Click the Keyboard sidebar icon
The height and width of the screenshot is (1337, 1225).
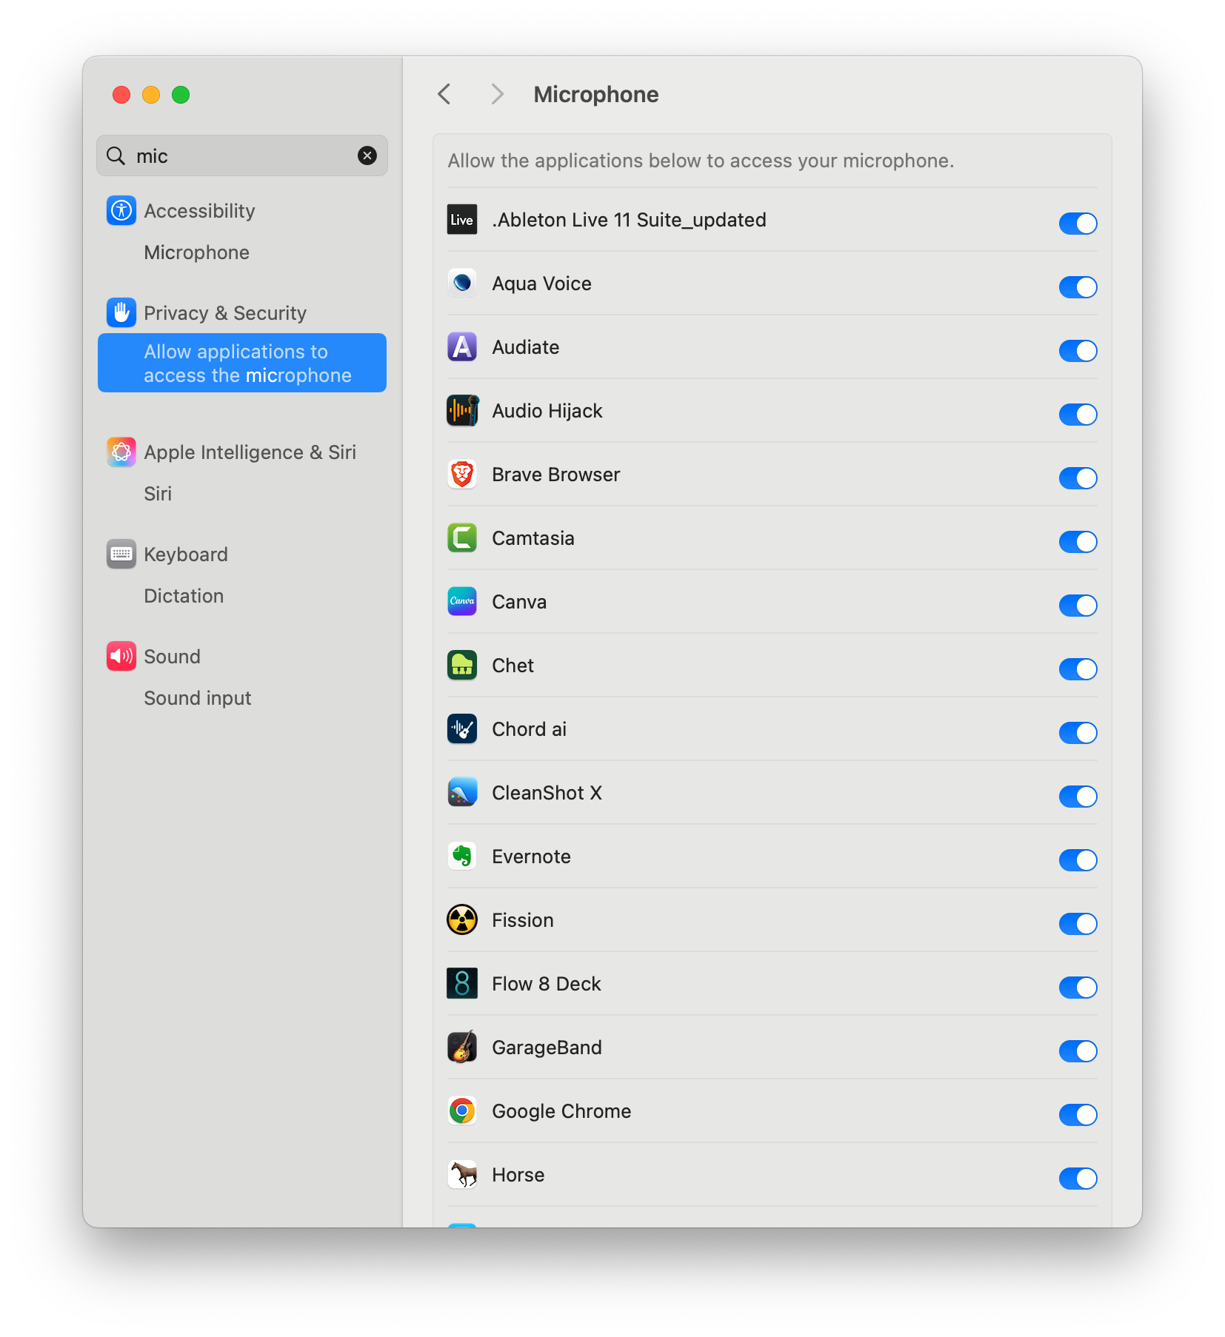[x=121, y=554]
